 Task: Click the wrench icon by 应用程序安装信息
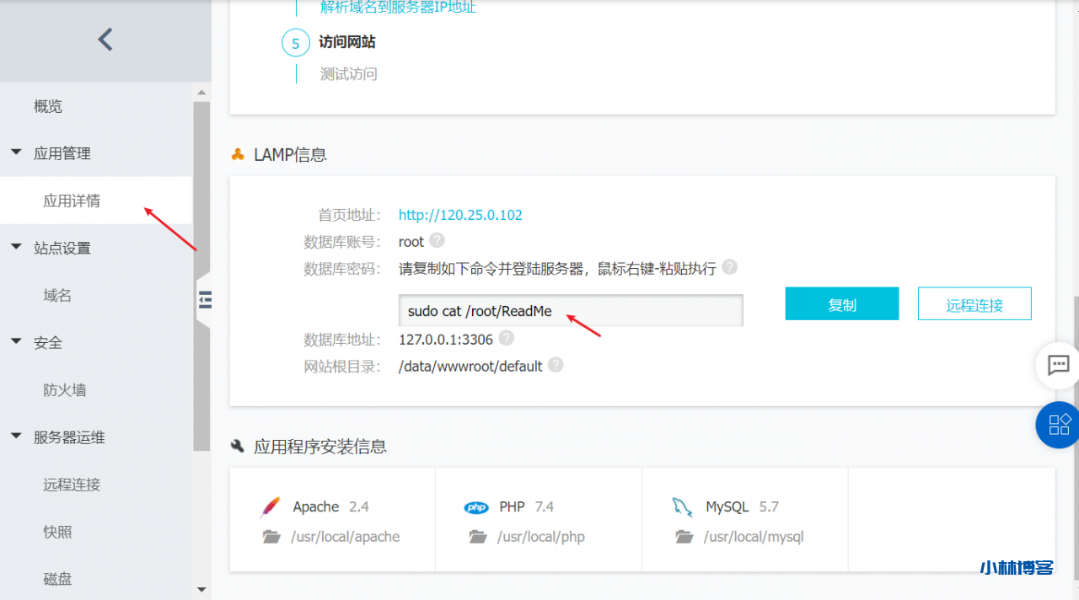[x=238, y=446]
